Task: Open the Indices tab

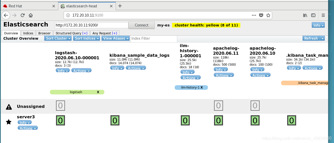Action: click(28, 33)
